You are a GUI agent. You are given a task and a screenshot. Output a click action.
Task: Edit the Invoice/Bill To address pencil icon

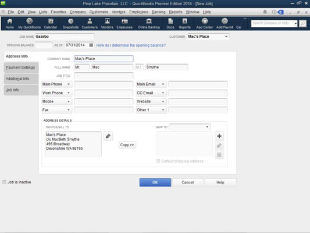(108, 136)
